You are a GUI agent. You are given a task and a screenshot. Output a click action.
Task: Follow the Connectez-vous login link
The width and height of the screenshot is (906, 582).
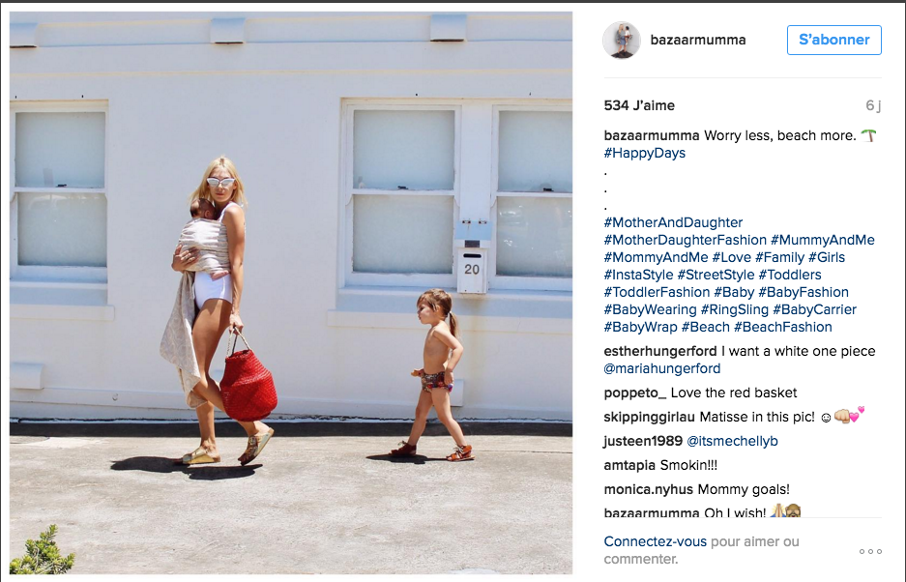(656, 541)
